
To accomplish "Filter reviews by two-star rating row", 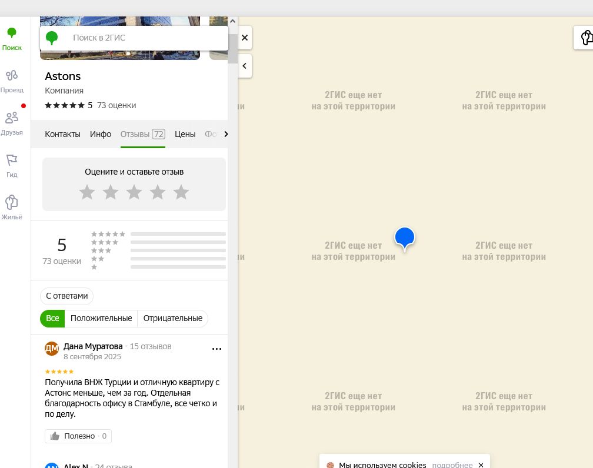I will point(158,259).
